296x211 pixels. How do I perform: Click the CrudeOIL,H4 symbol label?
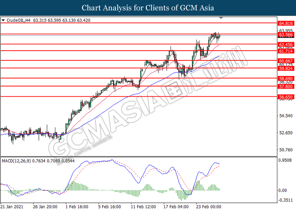18,20
